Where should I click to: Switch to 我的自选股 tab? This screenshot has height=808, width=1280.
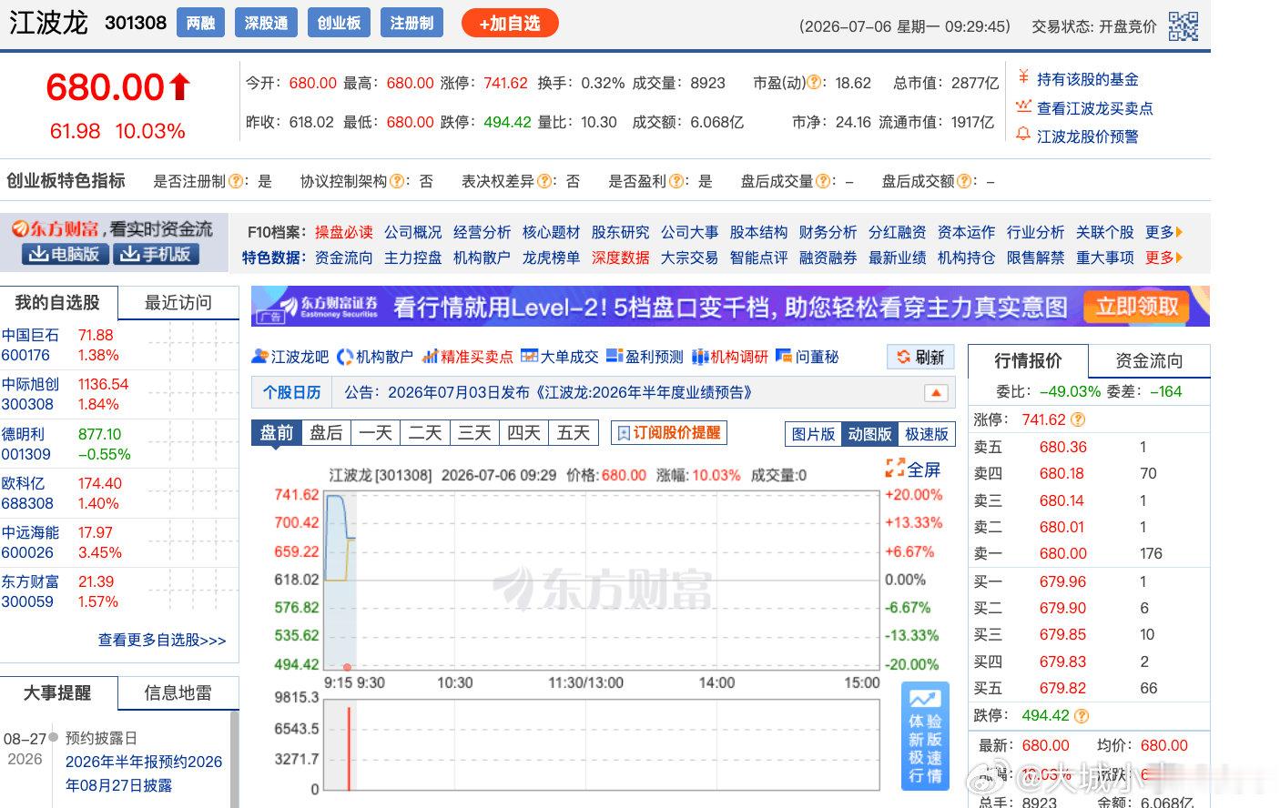pos(58,302)
